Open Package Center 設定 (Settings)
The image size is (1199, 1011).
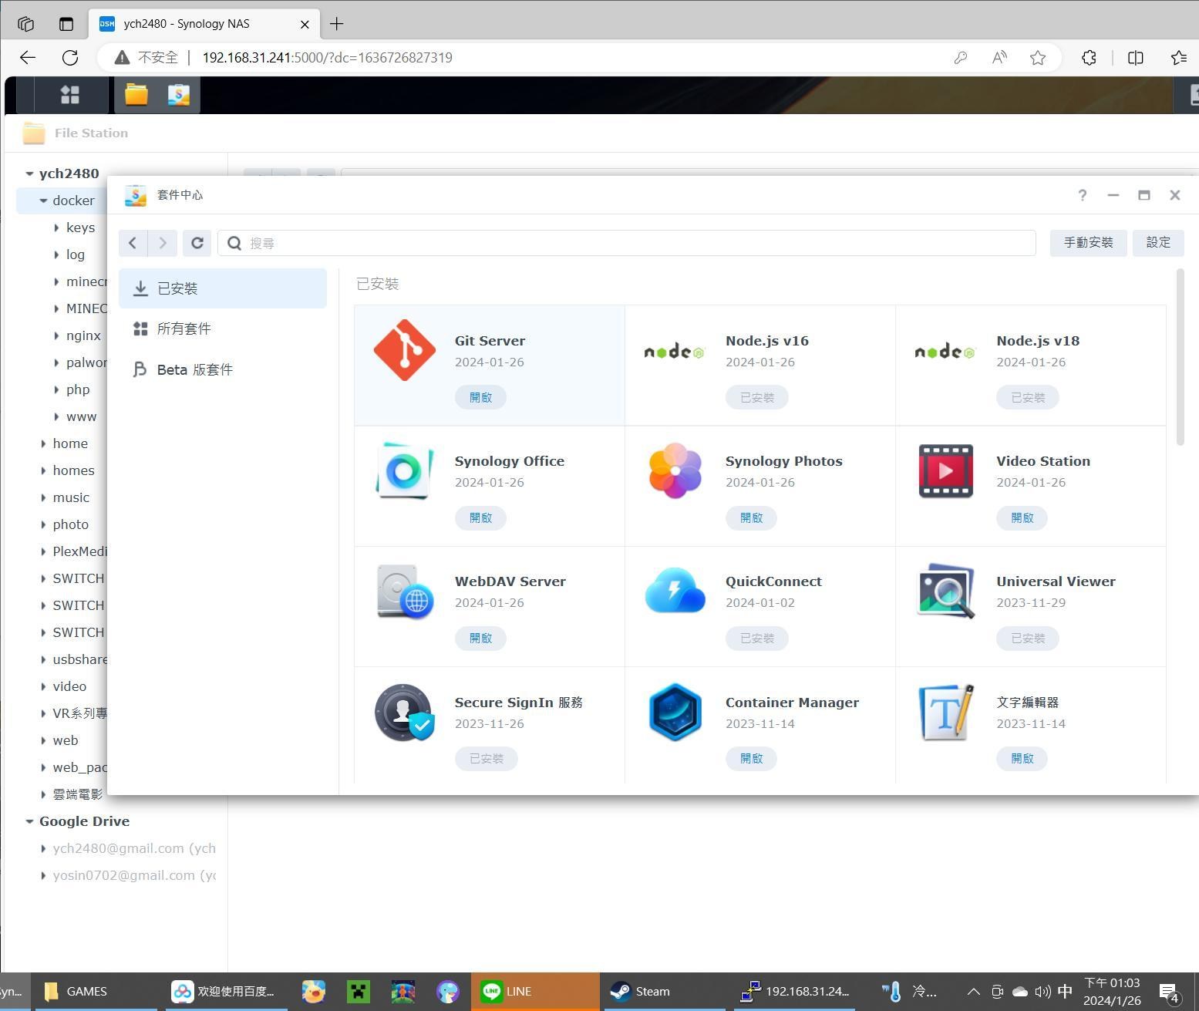pos(1158,243)
